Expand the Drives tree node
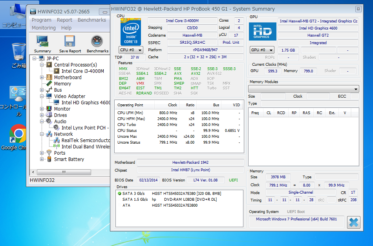This screenshot has height=246, width=373. (x=42, y=115)
